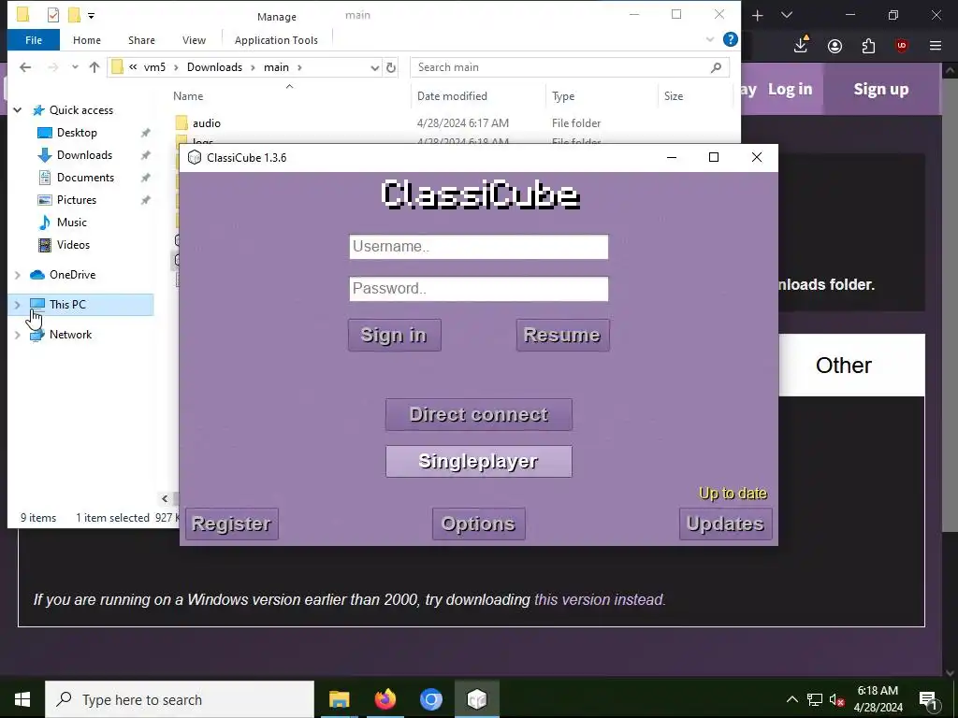Viewport: 958px width, 718px height.
Task: Click the Resume button
Action: [562, 335]
